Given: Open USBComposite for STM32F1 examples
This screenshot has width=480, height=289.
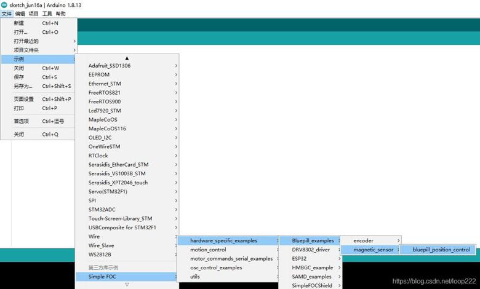Looking at the screenshot, I should tap(127, 228).
